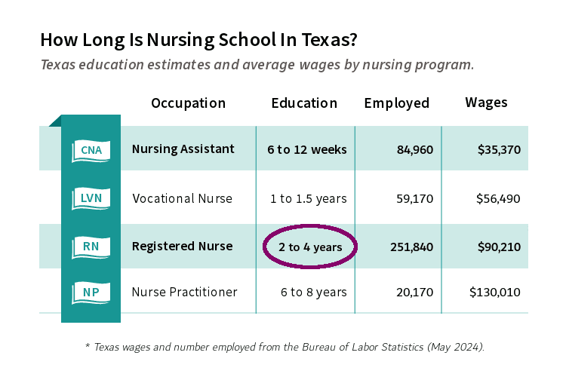
Task: Click the 251,840 employed figure
Action: point(411,247)
